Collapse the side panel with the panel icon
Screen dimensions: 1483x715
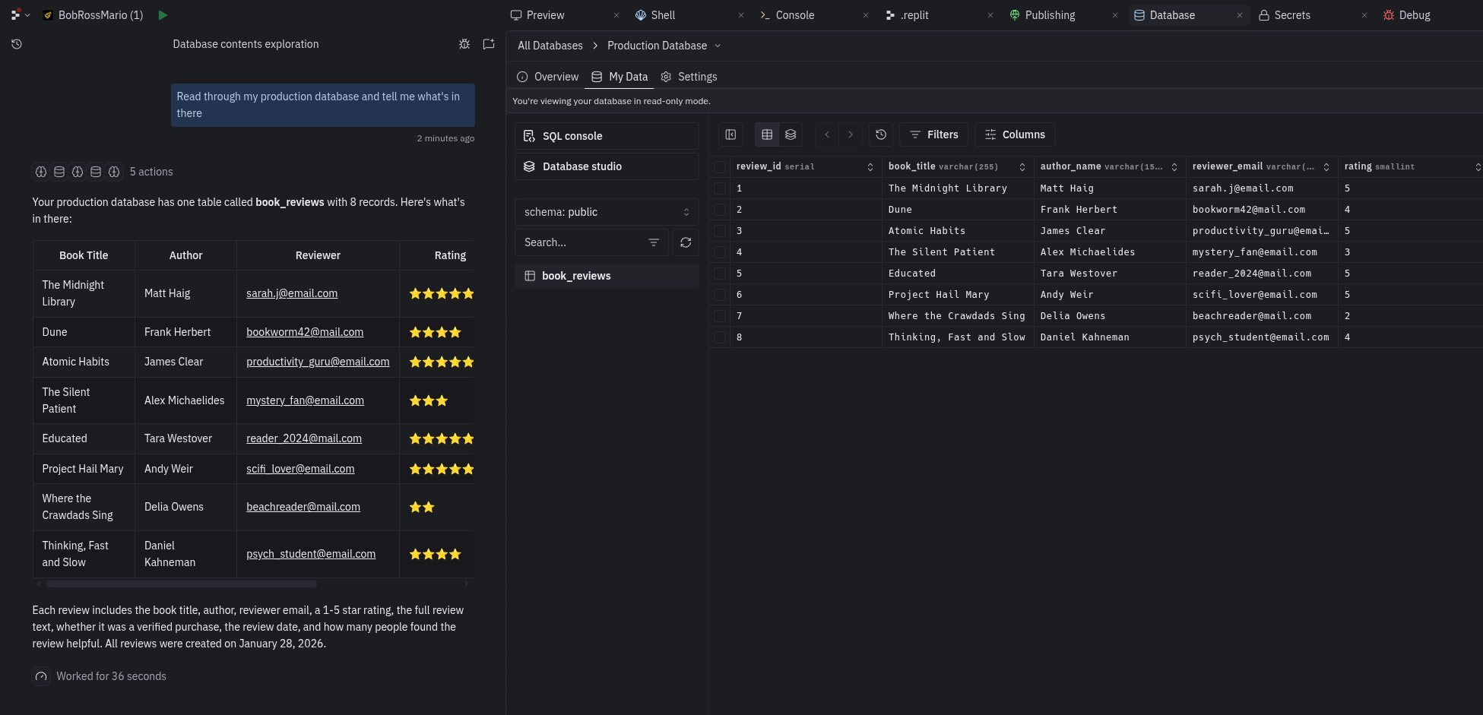(730, 134)
